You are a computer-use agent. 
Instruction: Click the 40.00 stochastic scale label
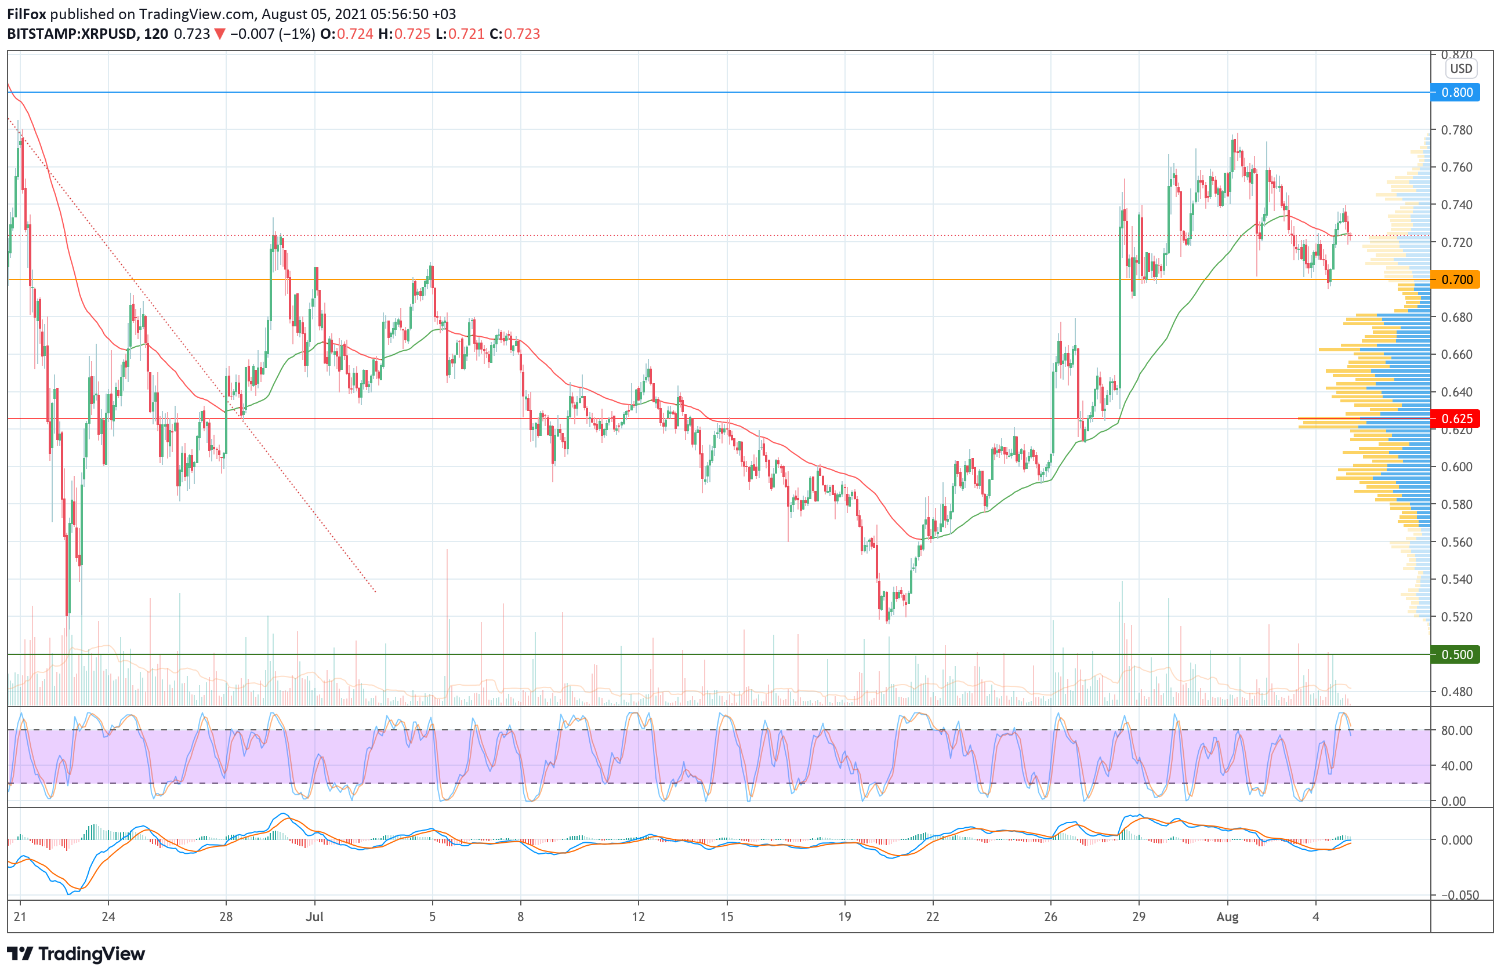(x=1456, y=766)
